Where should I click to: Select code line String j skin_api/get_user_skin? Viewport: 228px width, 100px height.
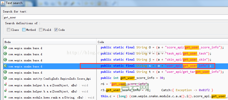[156, 60]
